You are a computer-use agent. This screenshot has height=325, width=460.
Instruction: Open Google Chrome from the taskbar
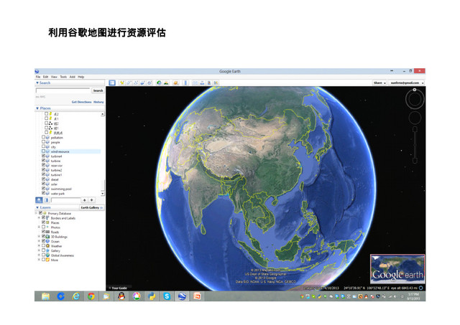pyautogui.click(x=91, y=296)
